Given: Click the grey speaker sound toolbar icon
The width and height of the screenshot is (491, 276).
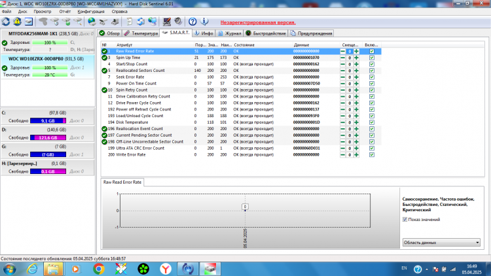Looking at the screenshot, I should tap(178, 22).
